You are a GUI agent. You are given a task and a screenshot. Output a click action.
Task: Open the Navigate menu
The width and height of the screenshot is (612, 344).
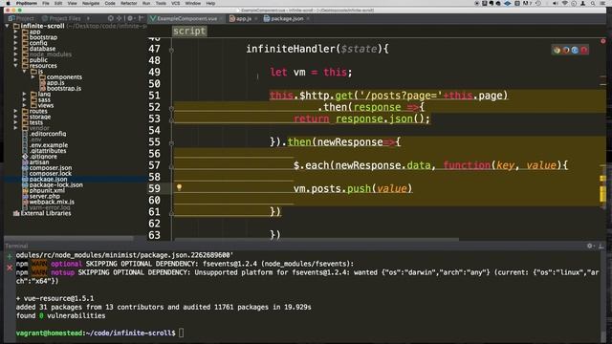click(x=91, y=3)
